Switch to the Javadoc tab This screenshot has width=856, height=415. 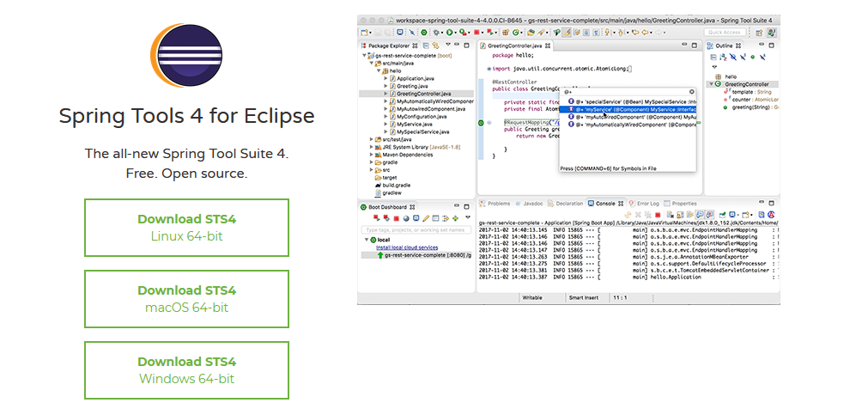pyautogui.click(x=529, y=203)
